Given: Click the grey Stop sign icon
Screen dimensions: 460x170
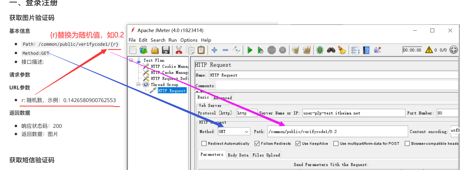Looking at the screenshot, I should click(x=272, y=50).
